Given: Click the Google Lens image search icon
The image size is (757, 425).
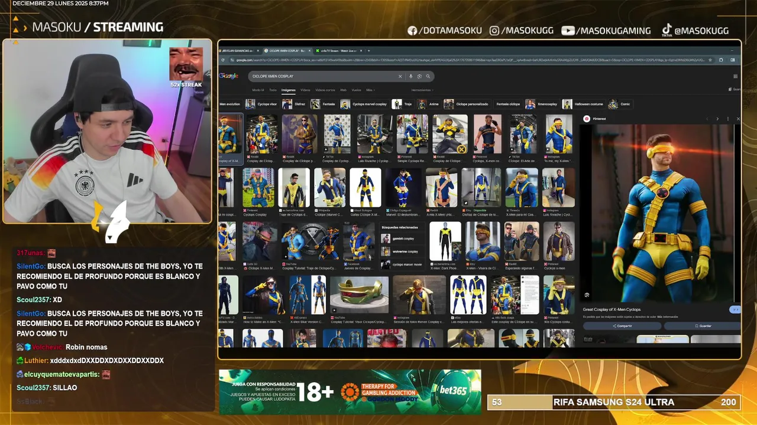Looking at the screenshot, I should (x=419, y=76).
